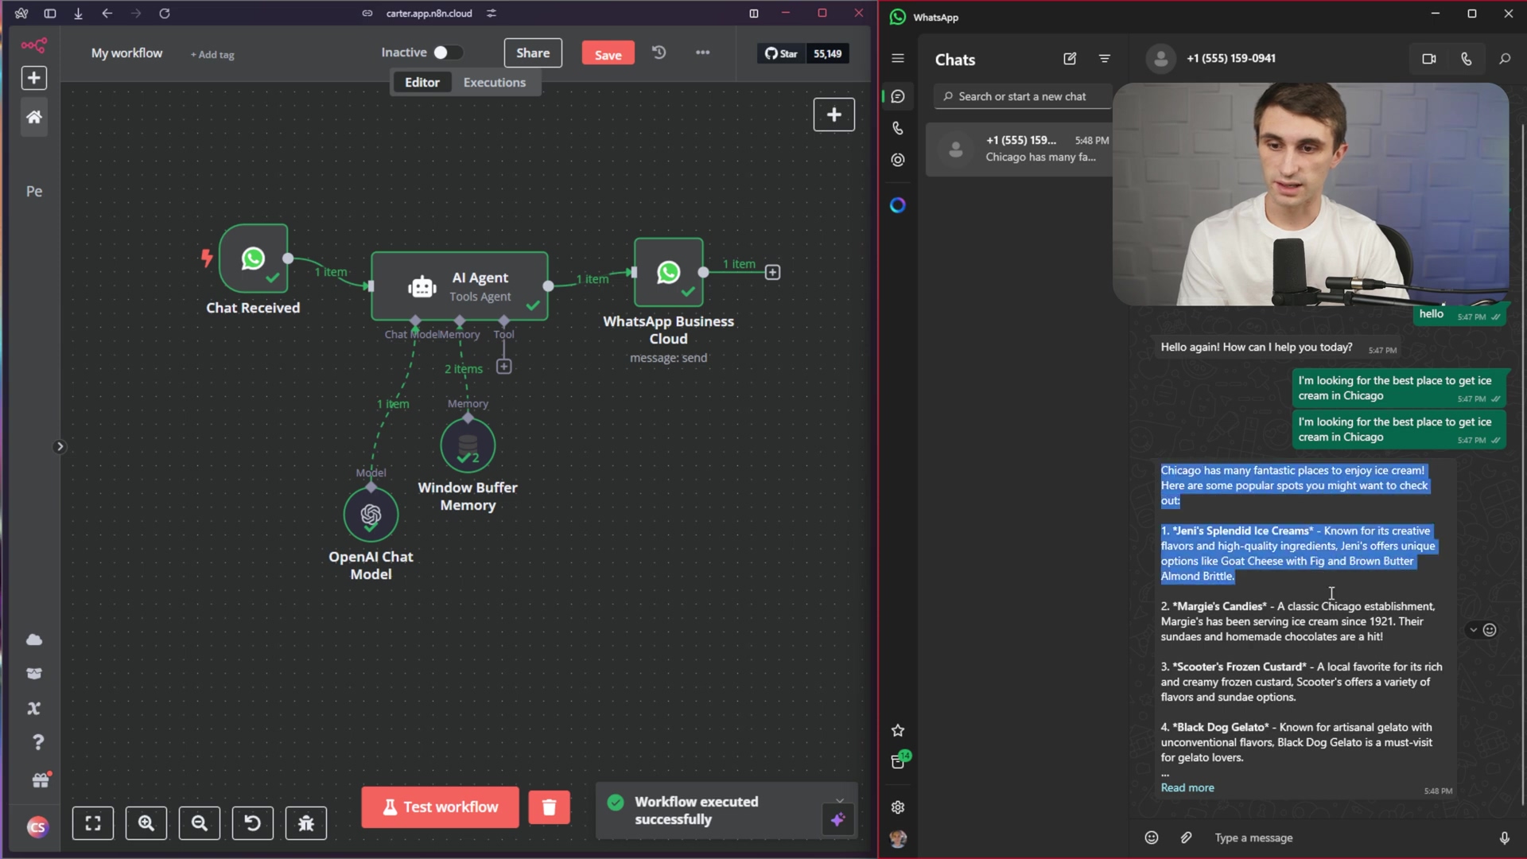Fit workflow to view
The image size is (1527, 859).
pos(93,823)
